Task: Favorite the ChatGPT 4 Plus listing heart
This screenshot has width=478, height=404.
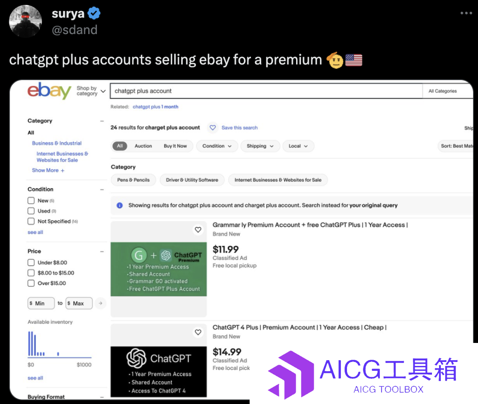Action: click(198, 332)
